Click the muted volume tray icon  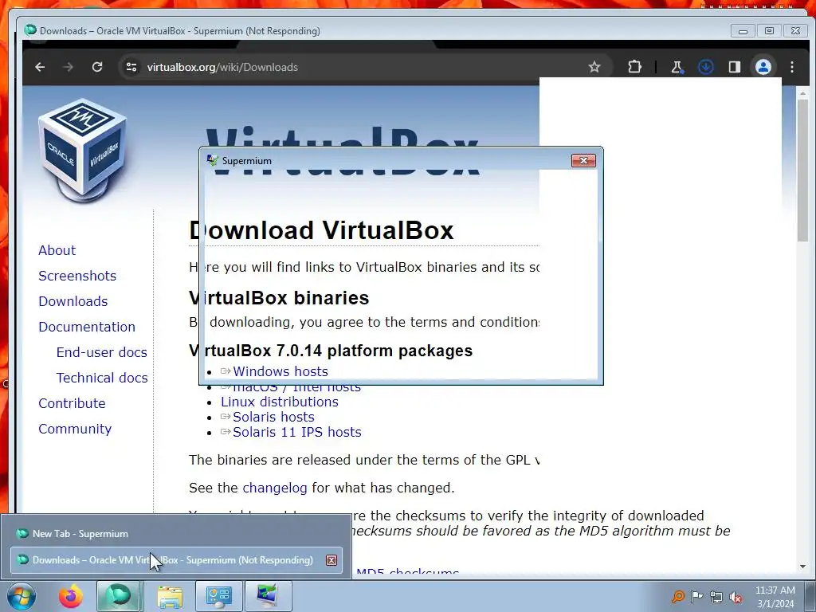tap(736, 597)
